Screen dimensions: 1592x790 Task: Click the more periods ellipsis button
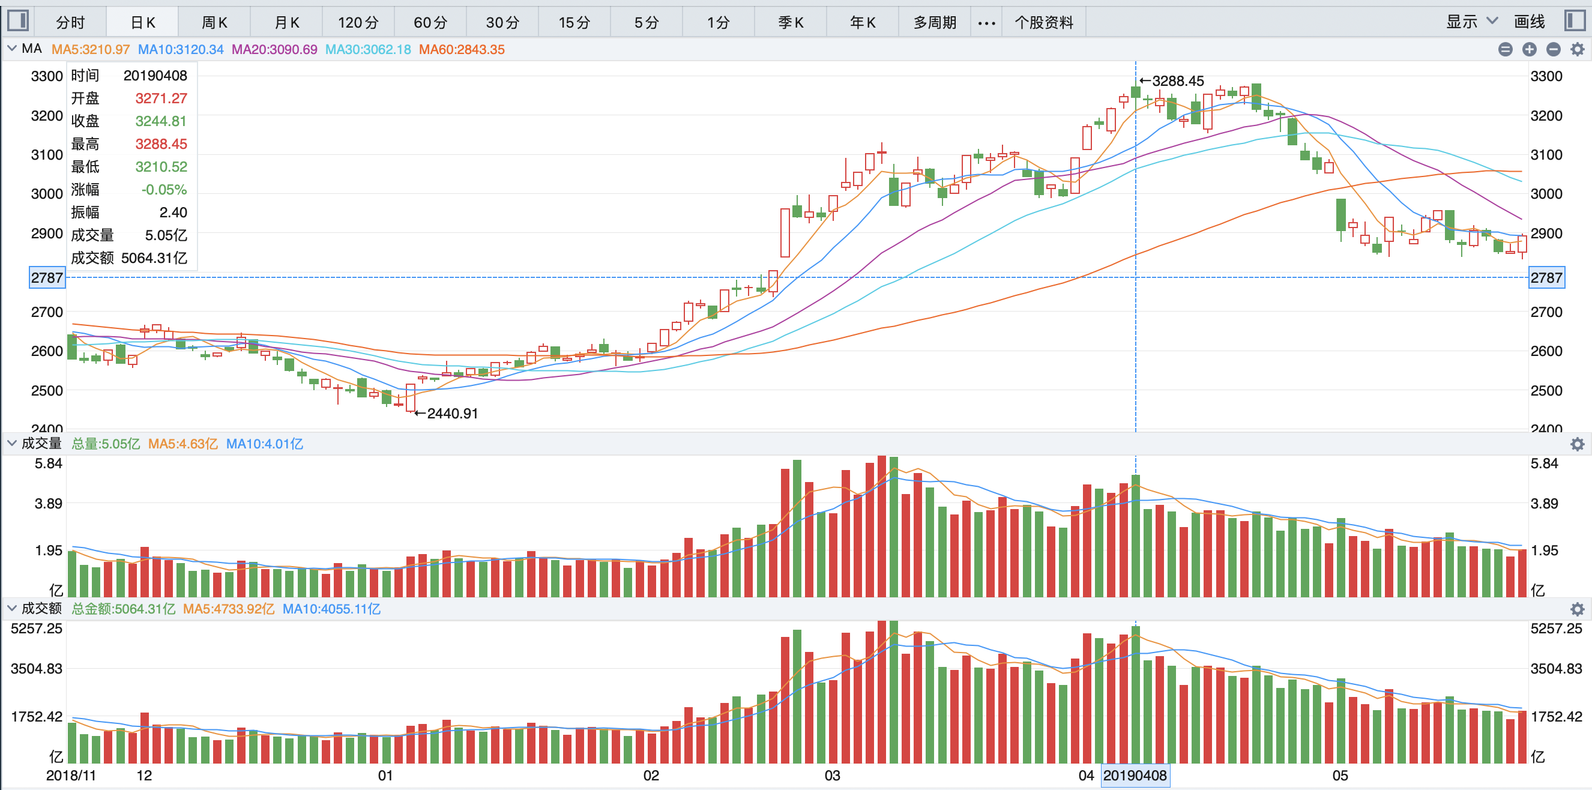pos(986,23)
